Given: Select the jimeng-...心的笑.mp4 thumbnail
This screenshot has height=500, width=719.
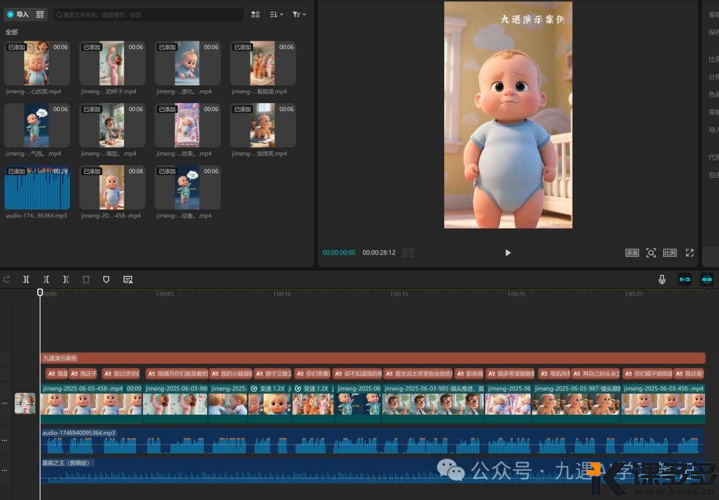Looking at the screenshot, I should [37, 63].
